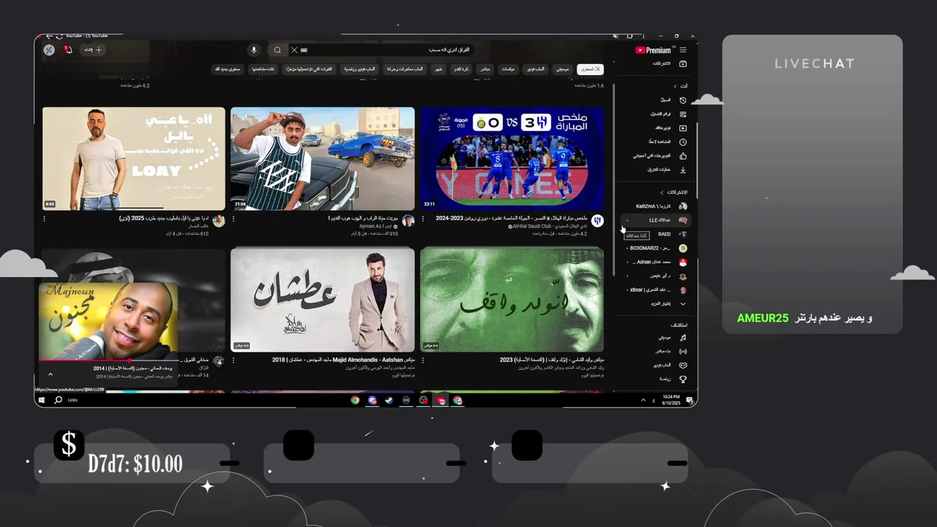Open the Al Hilal vs Al Nassr highlights thumbnail
Screen dimensions: 937x527
tap(512, 158)
